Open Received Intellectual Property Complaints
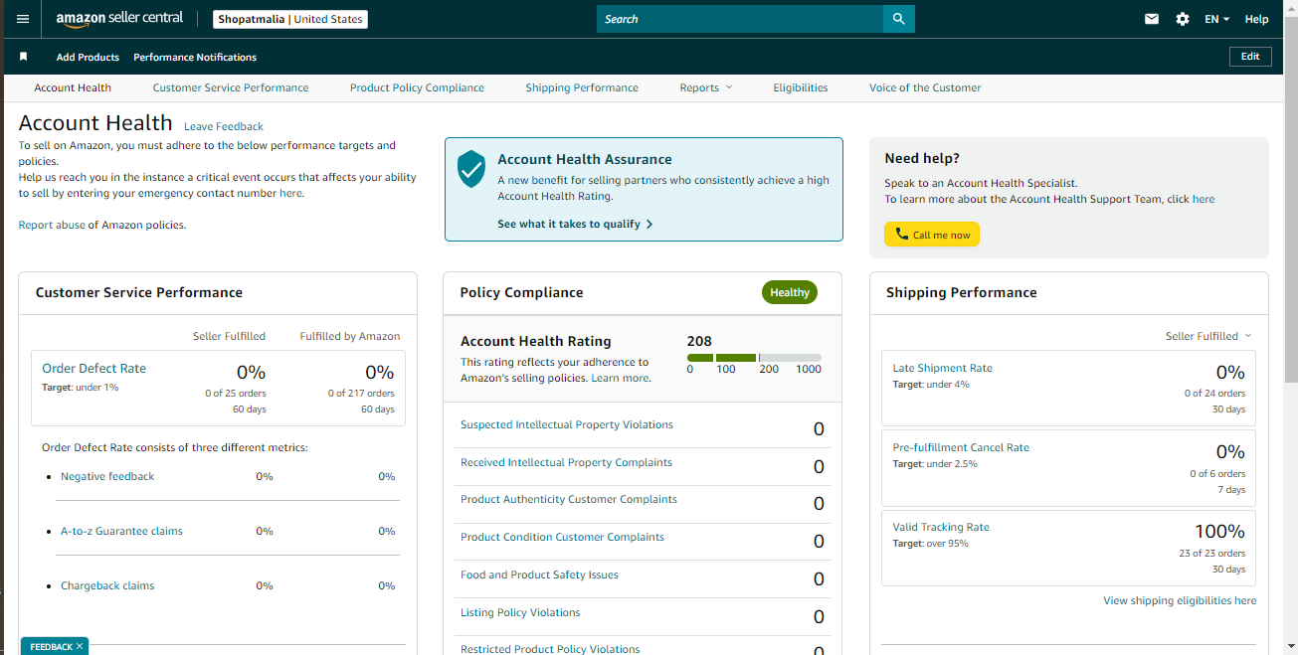Screen dimensions: 1298x655 (x=566, y=462)
